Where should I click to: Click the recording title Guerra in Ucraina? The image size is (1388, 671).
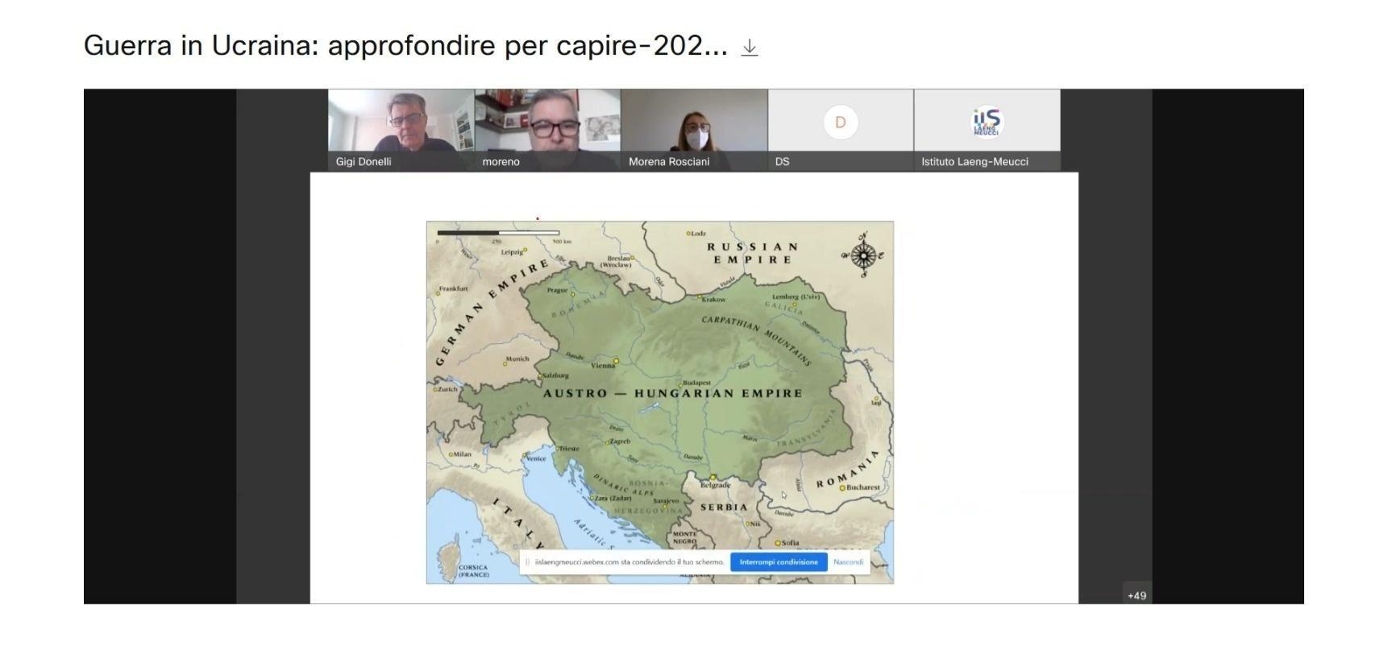point(405,46)
